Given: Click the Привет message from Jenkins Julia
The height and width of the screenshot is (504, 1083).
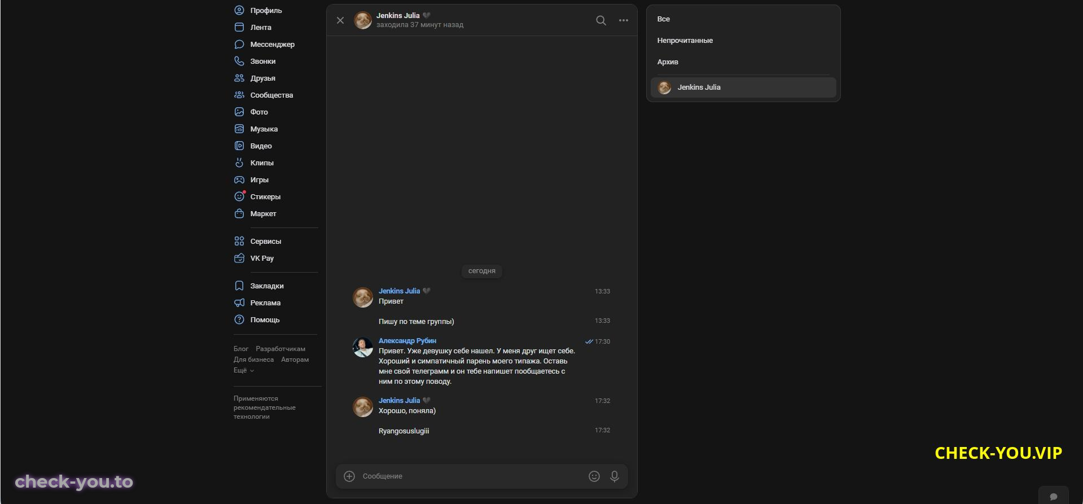Looking at the screenshot, I should [x=391, y=301].
